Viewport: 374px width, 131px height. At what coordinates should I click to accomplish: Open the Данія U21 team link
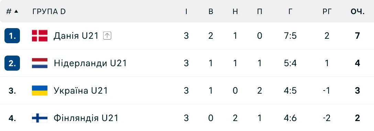(x=76, y=36)
